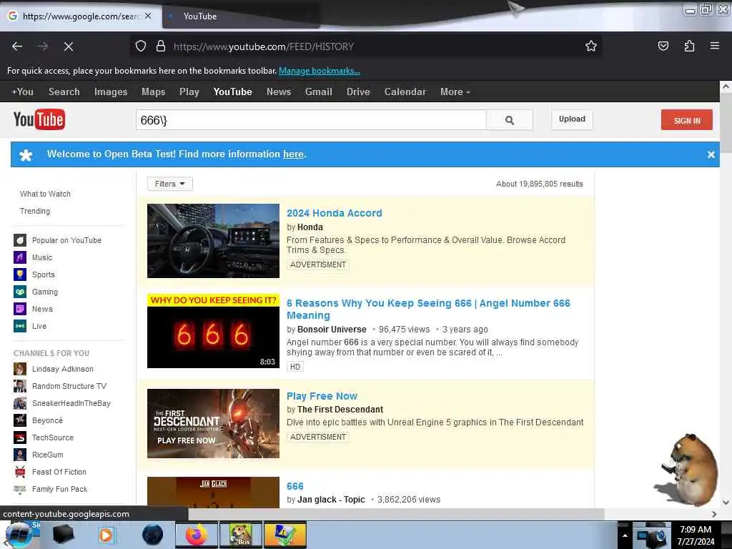Open TechSource channel avatar
This screenshot has width=732, height=549.
[x=19, y=438]
